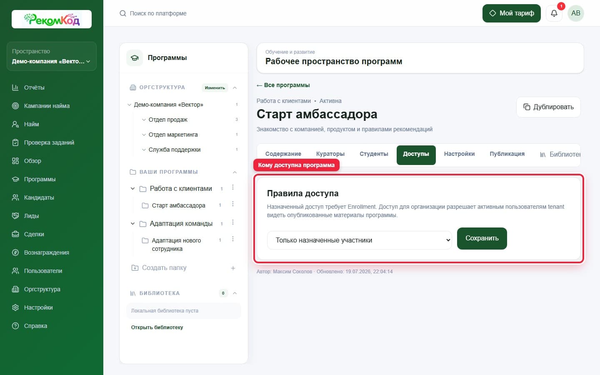Image resolution: width=600 pixels, height=375 pixels.
Task: Focus the Поиск по платформе search field
Action: 158,13
